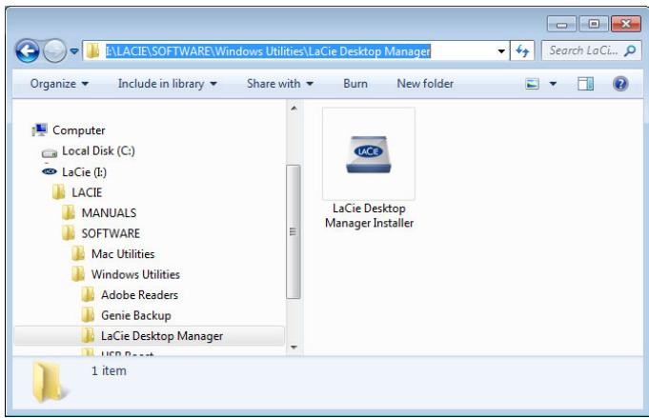The height and width of the screenshot is (418, 649).
Task: Click the Burn toolbar button
Action: click(355, 84)
